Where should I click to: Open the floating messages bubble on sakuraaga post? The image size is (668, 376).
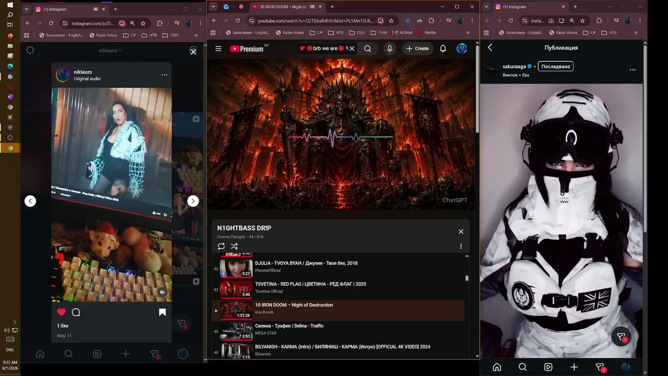[621, 337]
